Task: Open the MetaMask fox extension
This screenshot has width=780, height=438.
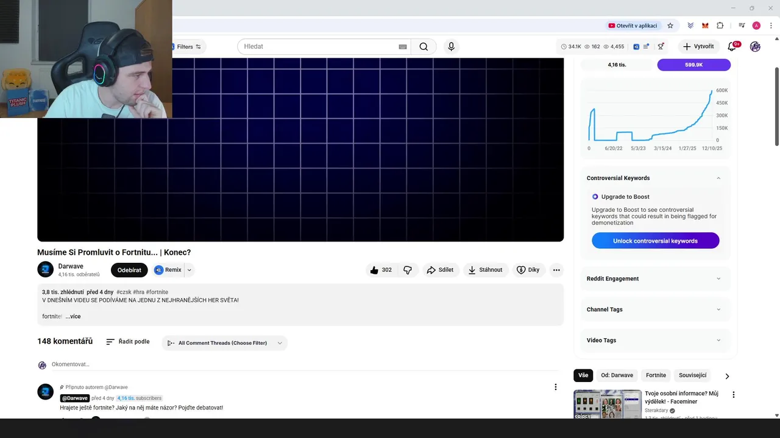Action: click(x=705, y=26)
